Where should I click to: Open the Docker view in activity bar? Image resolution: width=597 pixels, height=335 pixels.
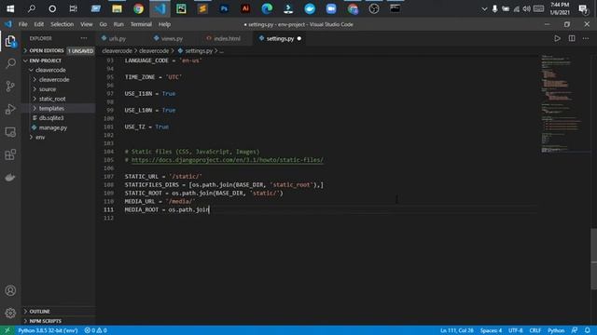click(x=10, y=178)
